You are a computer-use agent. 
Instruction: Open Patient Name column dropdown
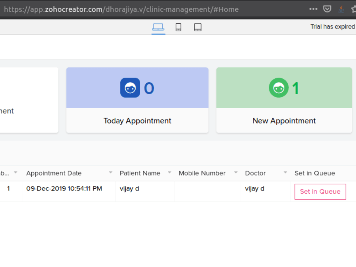pos(169,173)
